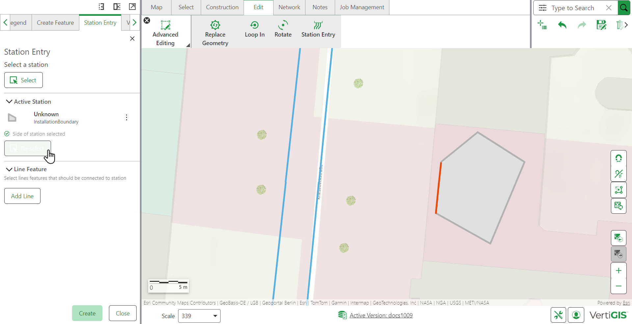Click the select vertices map tool

(619, 190)
